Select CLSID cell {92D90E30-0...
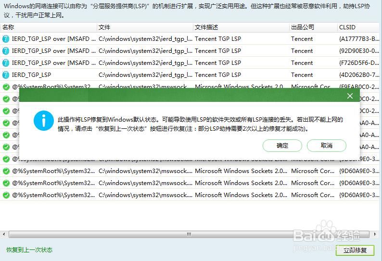 (359, 51)
